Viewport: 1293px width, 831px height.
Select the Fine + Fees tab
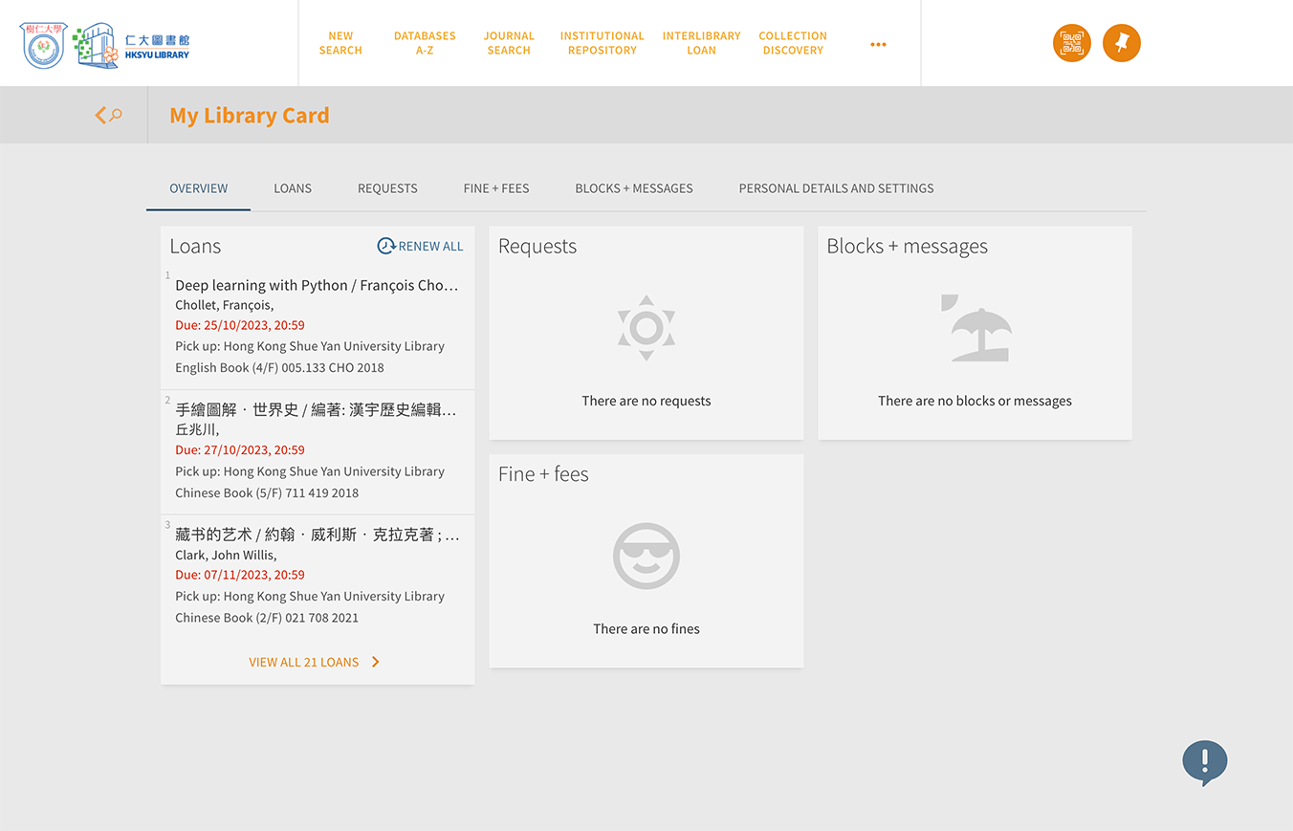click(x=495, y=188)
